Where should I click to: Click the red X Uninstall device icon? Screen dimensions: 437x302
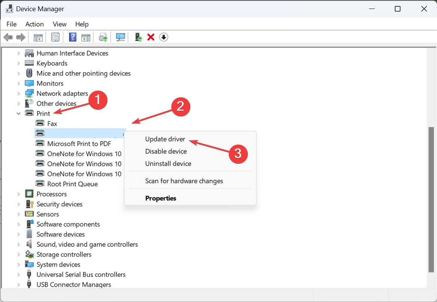click(151, 37)
